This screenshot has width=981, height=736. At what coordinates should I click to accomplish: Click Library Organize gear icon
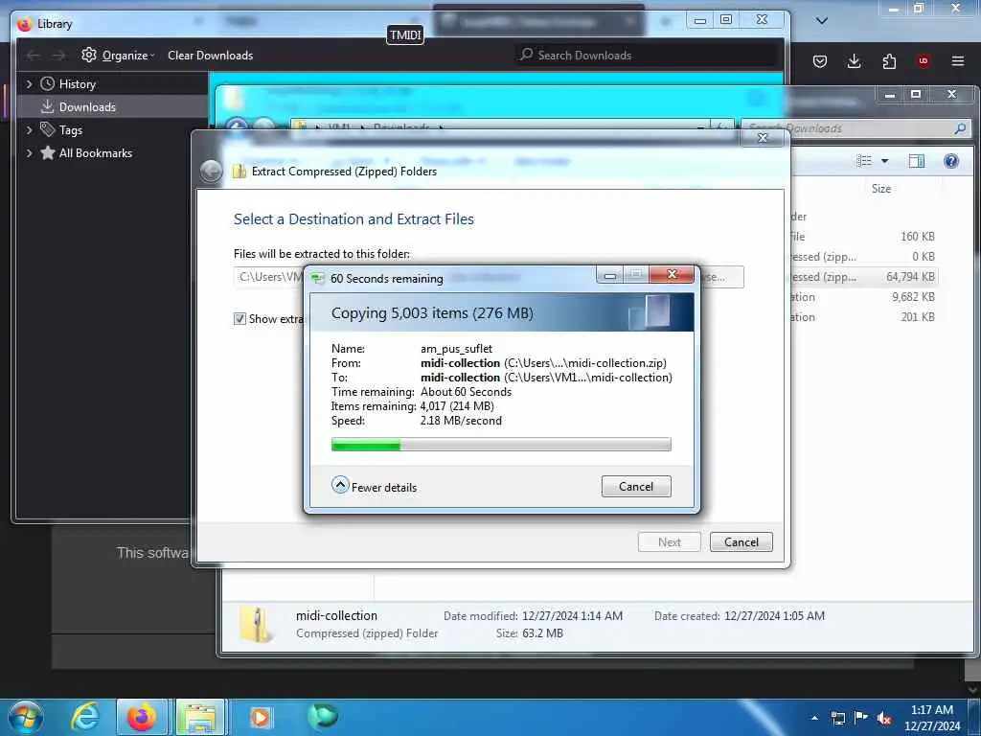click(89, 55)
